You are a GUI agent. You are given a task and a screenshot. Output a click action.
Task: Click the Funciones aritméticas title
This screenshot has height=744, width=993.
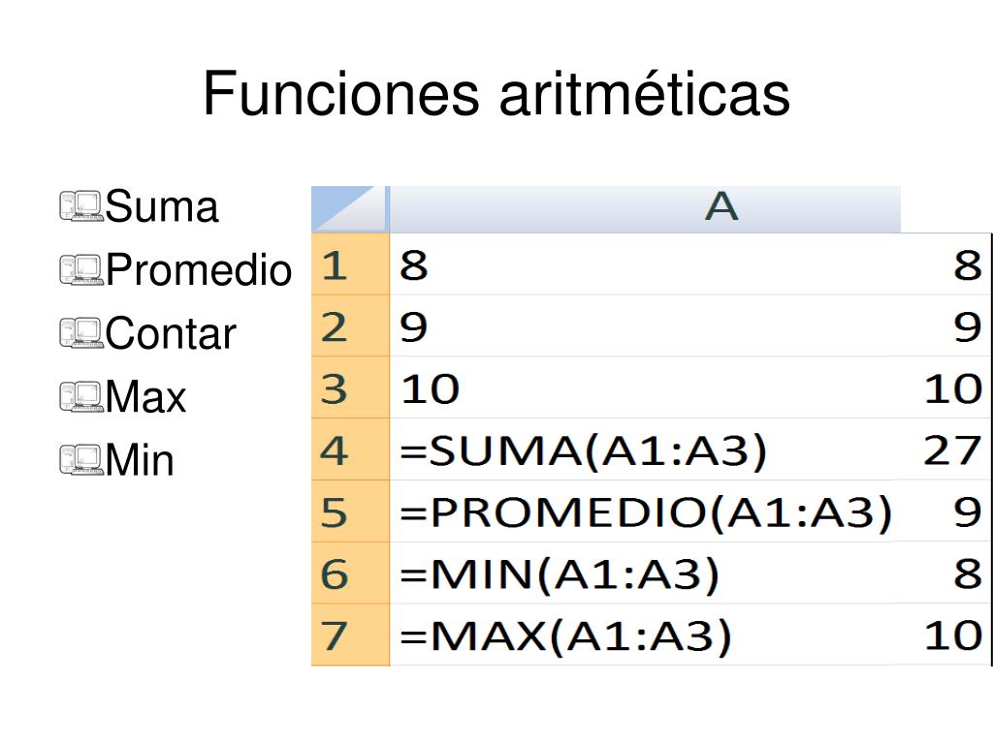pyautogui.click(x=496, y=94)
